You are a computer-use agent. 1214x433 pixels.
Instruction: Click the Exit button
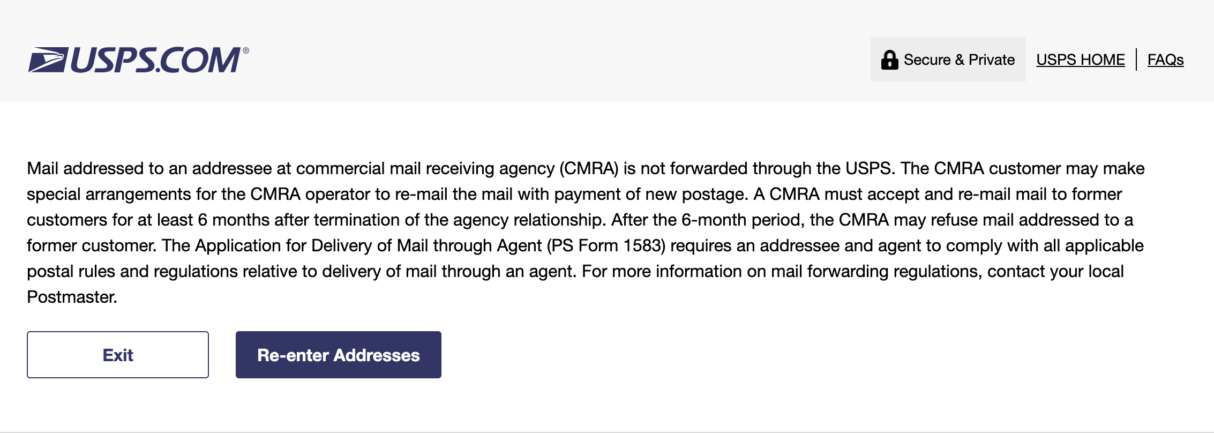pos(118,355)
